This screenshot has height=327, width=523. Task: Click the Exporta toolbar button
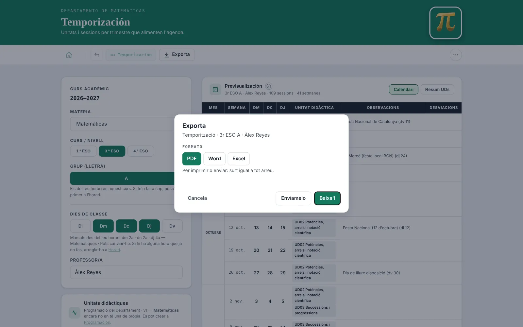click(177, 55)
